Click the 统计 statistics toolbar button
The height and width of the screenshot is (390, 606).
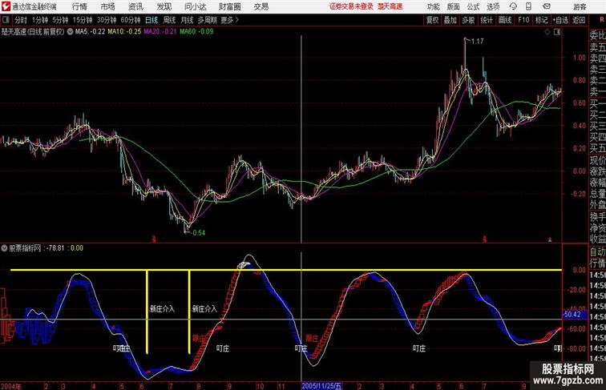point(487,20)
